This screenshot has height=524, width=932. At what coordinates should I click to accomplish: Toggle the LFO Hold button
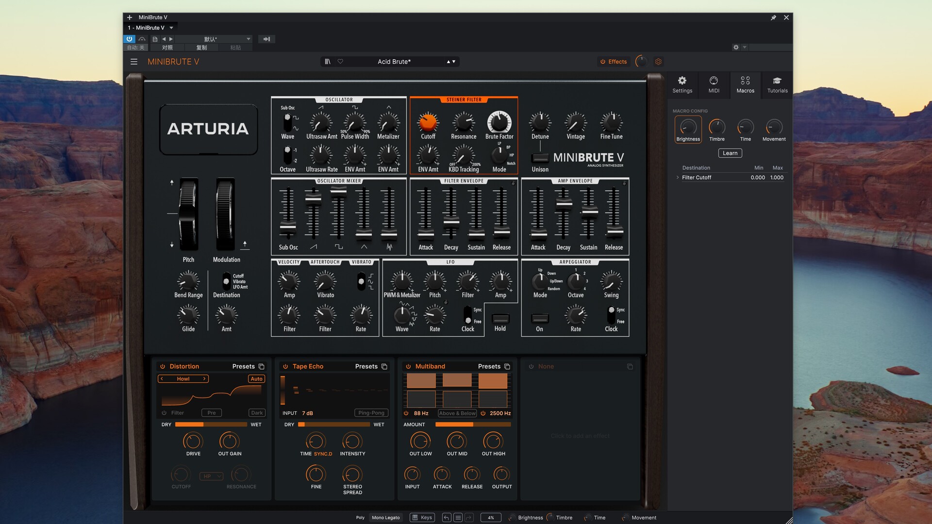[500, 318]
